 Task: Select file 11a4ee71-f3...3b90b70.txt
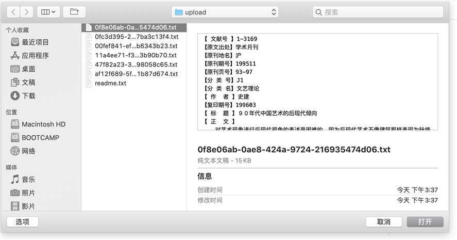[134, 55]
